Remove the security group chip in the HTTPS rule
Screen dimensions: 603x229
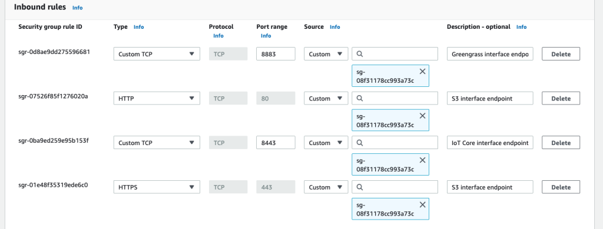click(x=422, y=204)
